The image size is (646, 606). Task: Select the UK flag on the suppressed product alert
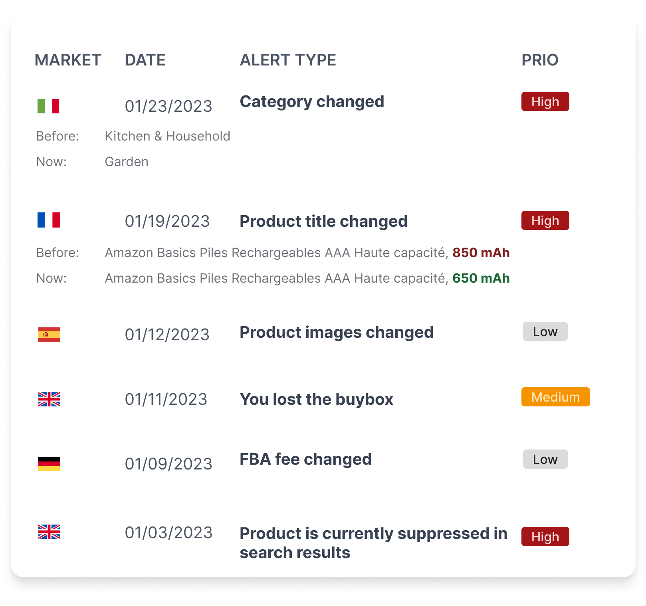(x=49, y=532)
